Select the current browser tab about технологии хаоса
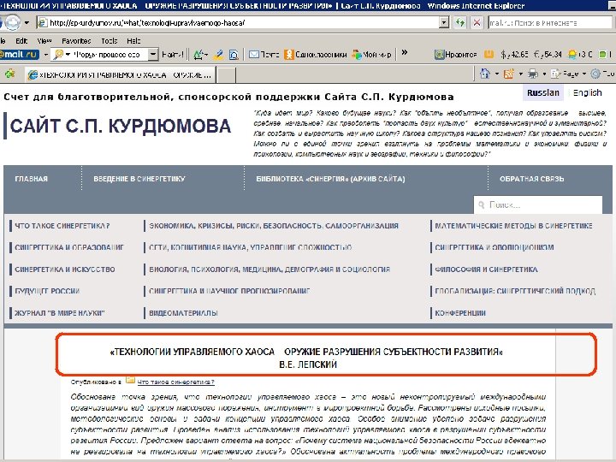 point(121,74)
